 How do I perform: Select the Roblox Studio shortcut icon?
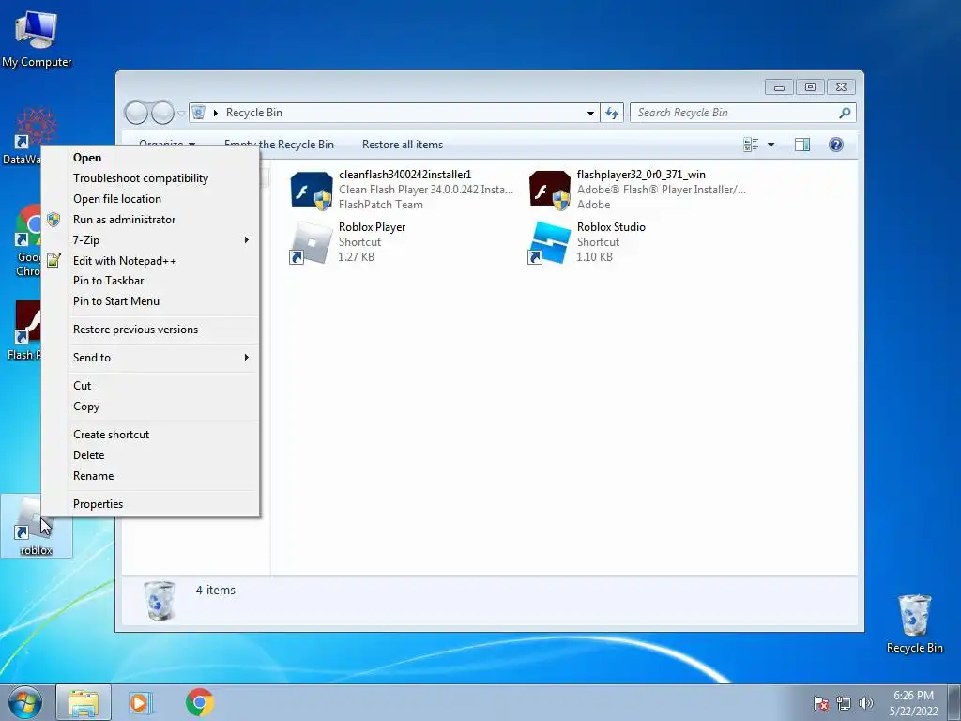point(550,243)
